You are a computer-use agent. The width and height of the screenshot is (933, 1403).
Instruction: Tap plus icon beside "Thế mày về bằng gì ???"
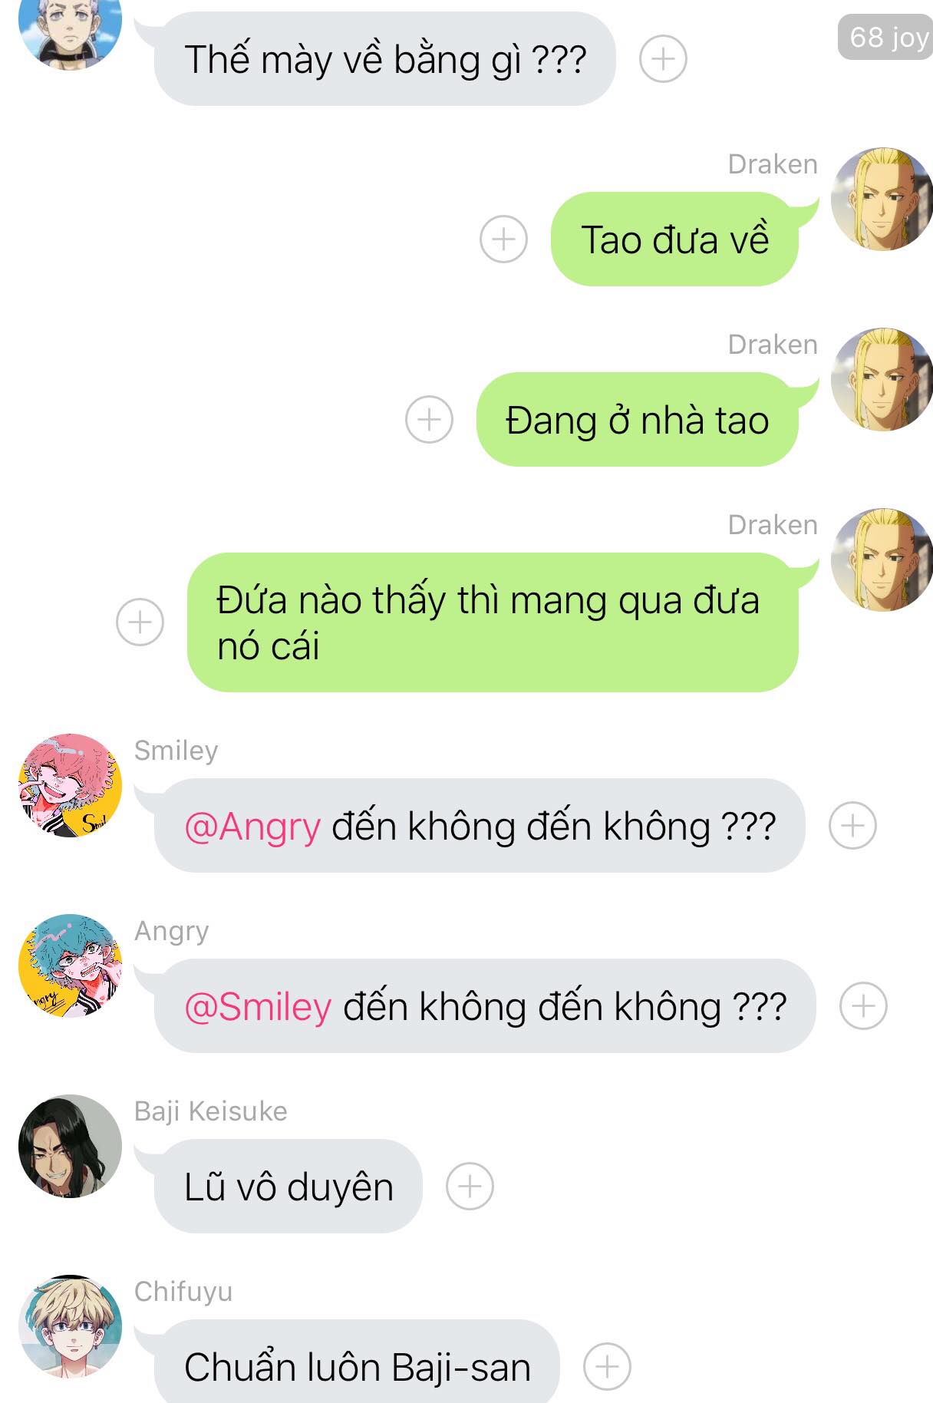(x=663, y=59)
